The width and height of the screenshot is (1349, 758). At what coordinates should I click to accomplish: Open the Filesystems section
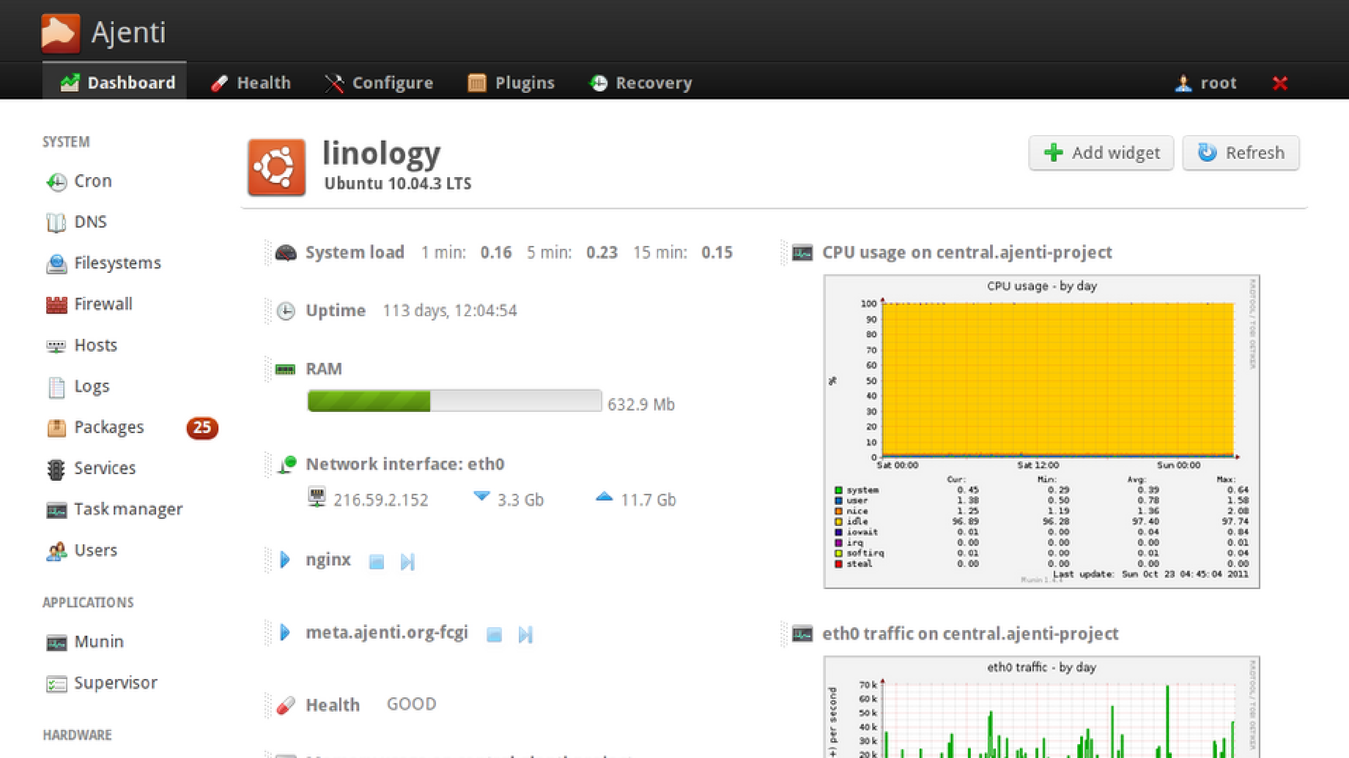click(x=103, y=263)
